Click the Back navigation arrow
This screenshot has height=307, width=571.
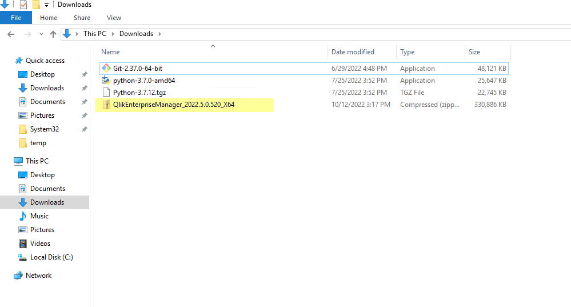click(x=11, y=34)
